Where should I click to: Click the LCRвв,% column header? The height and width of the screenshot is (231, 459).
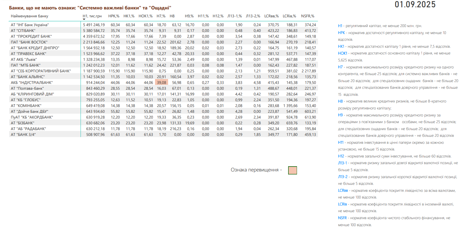(x=271, y=16)
